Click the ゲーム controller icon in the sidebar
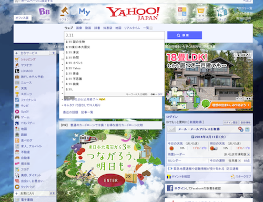263x202 pixels. click(x=17, y=117)
